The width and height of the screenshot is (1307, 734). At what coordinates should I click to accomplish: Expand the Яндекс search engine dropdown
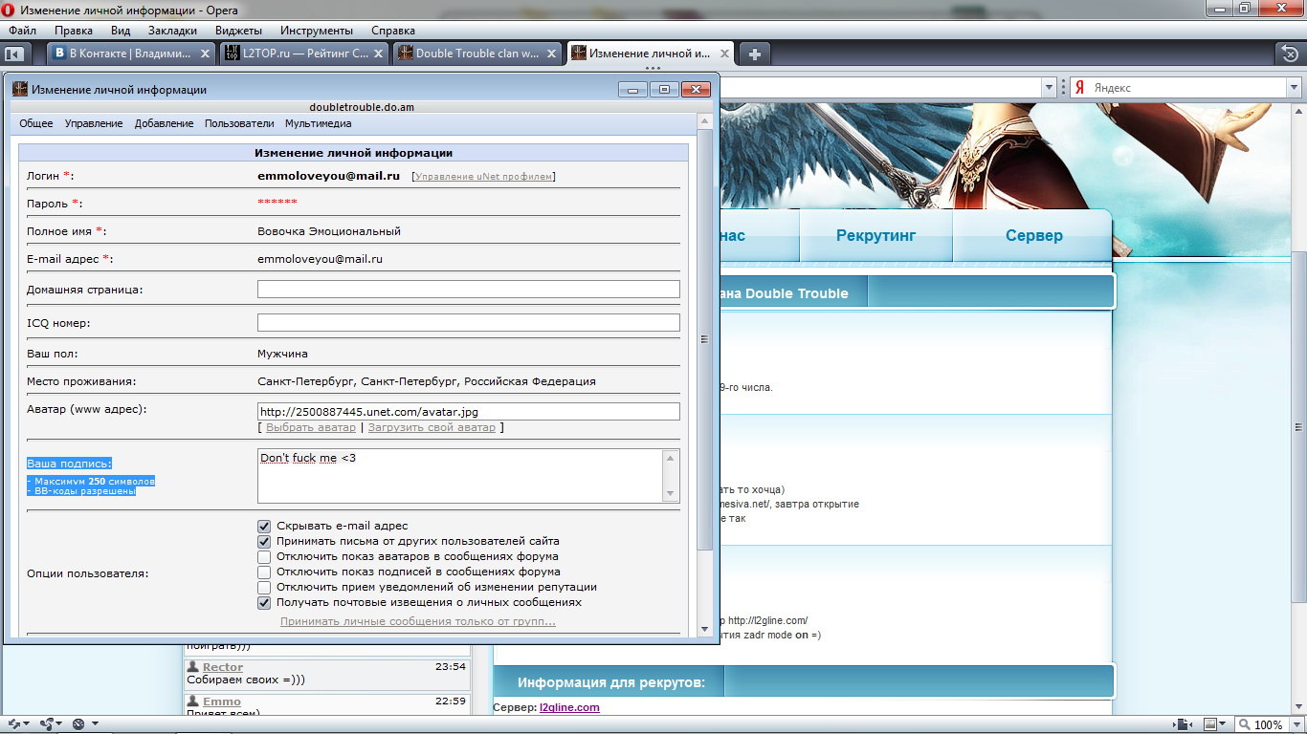tap(1292, 87)
